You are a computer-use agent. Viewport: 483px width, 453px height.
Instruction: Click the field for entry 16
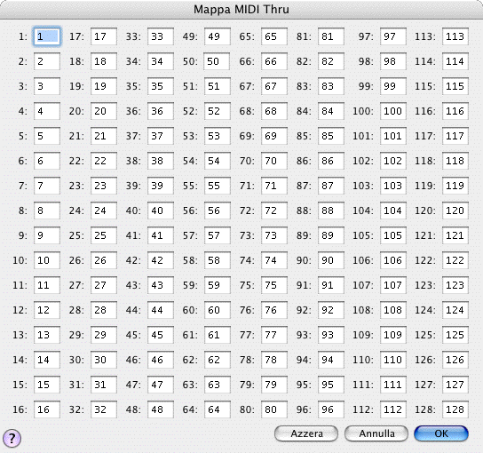(x=47, y=409)
